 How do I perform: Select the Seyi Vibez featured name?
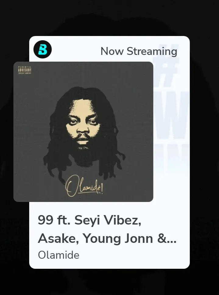[108, 221]
